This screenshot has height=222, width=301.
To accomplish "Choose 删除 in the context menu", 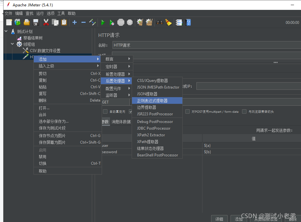I will click(x=68, y=100).
